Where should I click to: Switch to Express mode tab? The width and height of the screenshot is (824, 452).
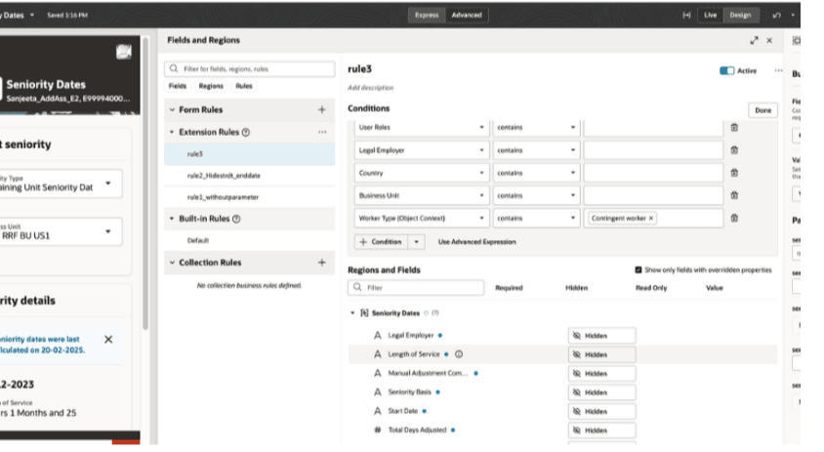pos(427,16)
